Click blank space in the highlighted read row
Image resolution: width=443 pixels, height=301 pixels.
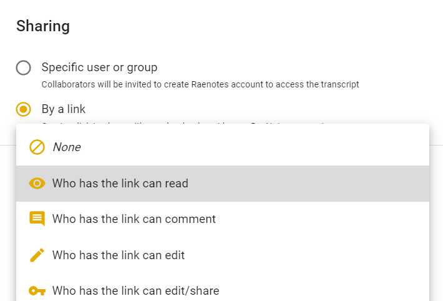click(308, 184)
